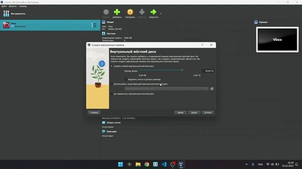The image size is (302, 169).
Task: Select do not attach virtual hard disk
Action: (x=111, y=94)
